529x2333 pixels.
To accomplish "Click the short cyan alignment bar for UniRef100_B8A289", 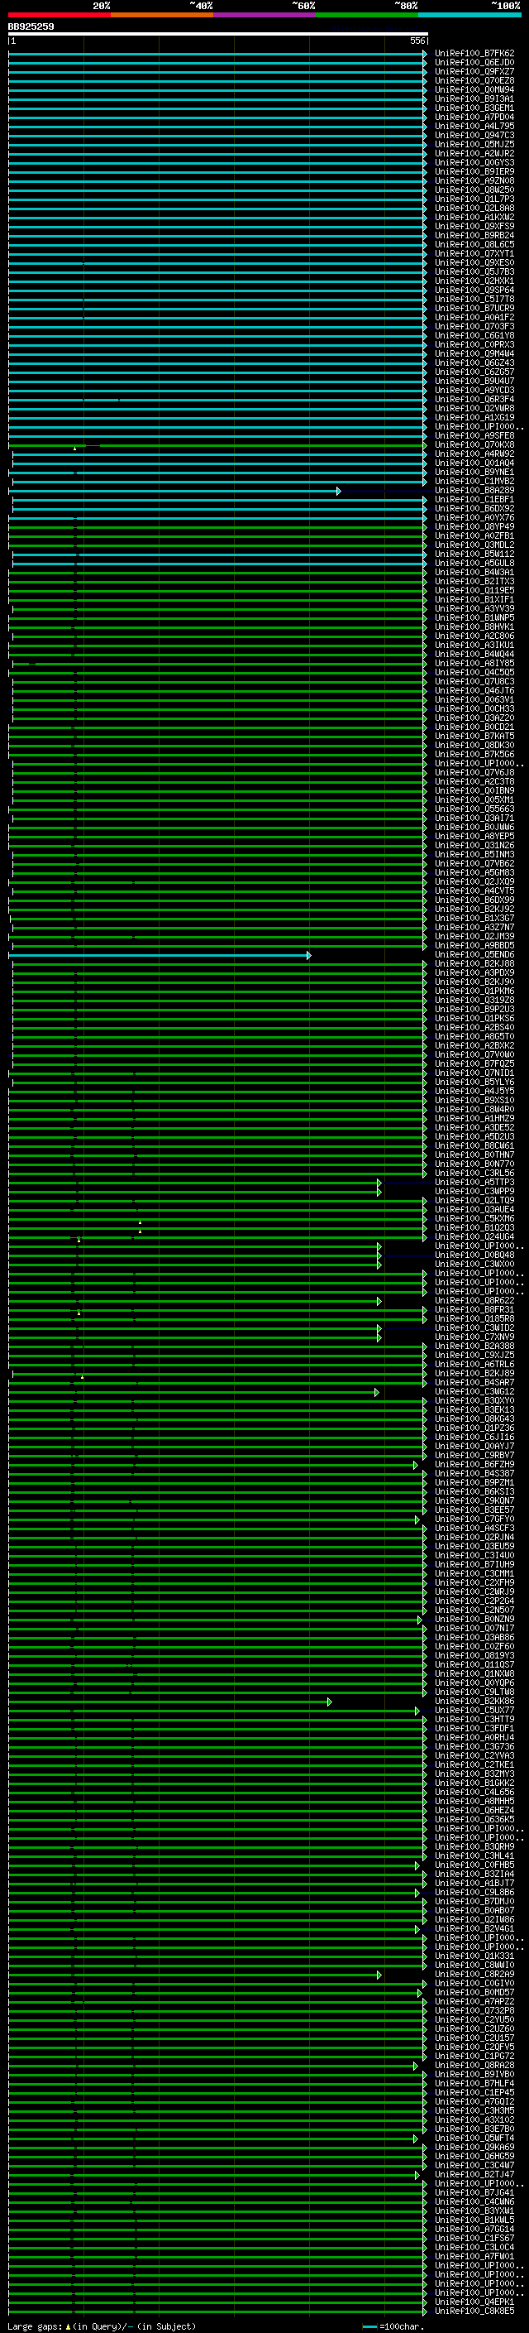I will (x=176, y=491).
